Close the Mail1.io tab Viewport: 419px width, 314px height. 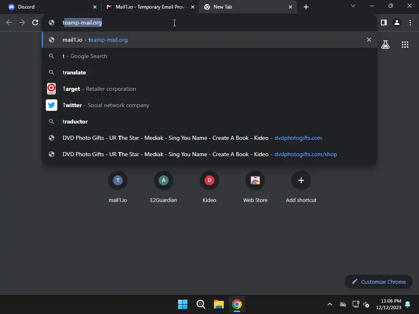[193, 7]
